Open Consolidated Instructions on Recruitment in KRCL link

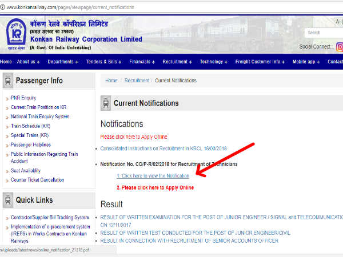(x=163, y=148)
